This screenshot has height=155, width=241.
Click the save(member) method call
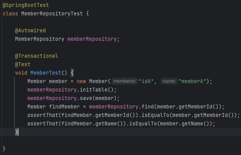click(98, 98)
